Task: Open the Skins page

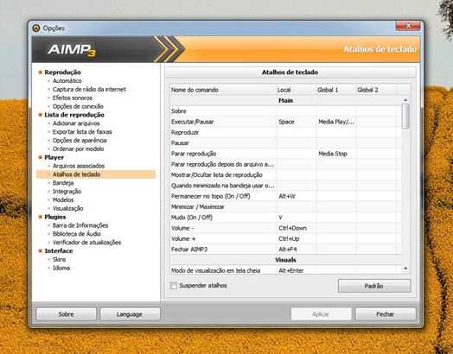Action: [59, 259]
